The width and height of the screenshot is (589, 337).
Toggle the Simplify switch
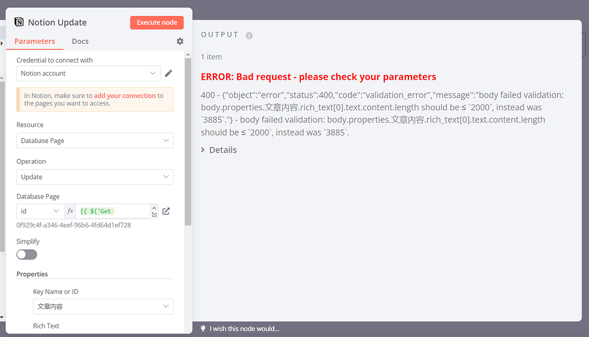coord(27,254)
